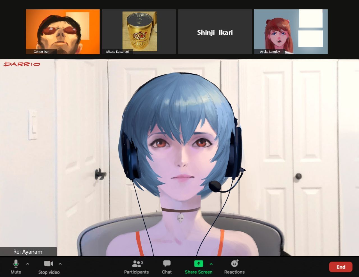359x277 pixels.
Task: Open the Chat panel
Action: tap(167, 267)
